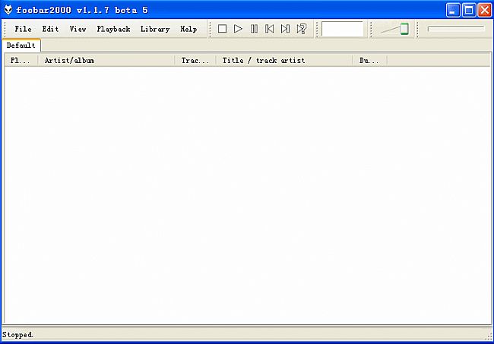Viewport: 494px width, 344px height.
Task: Open the Edit menu
Action: [x=50, y=29]
